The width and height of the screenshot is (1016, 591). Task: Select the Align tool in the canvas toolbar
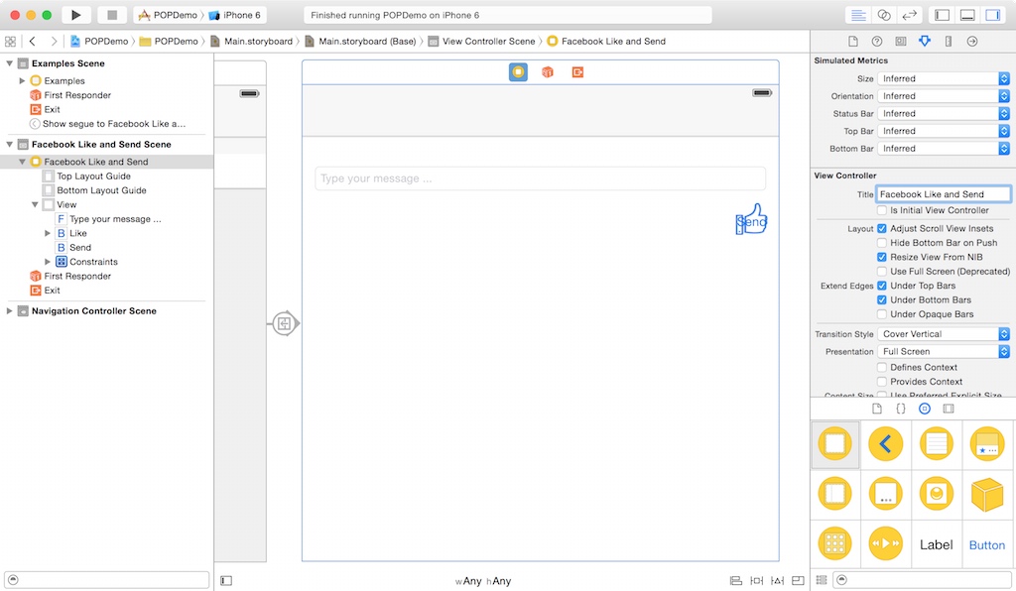[x=735, y=580]
